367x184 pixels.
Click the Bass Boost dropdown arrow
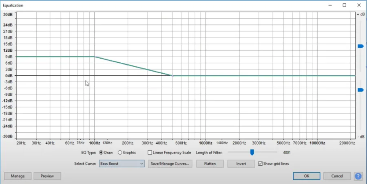point(141,164)
